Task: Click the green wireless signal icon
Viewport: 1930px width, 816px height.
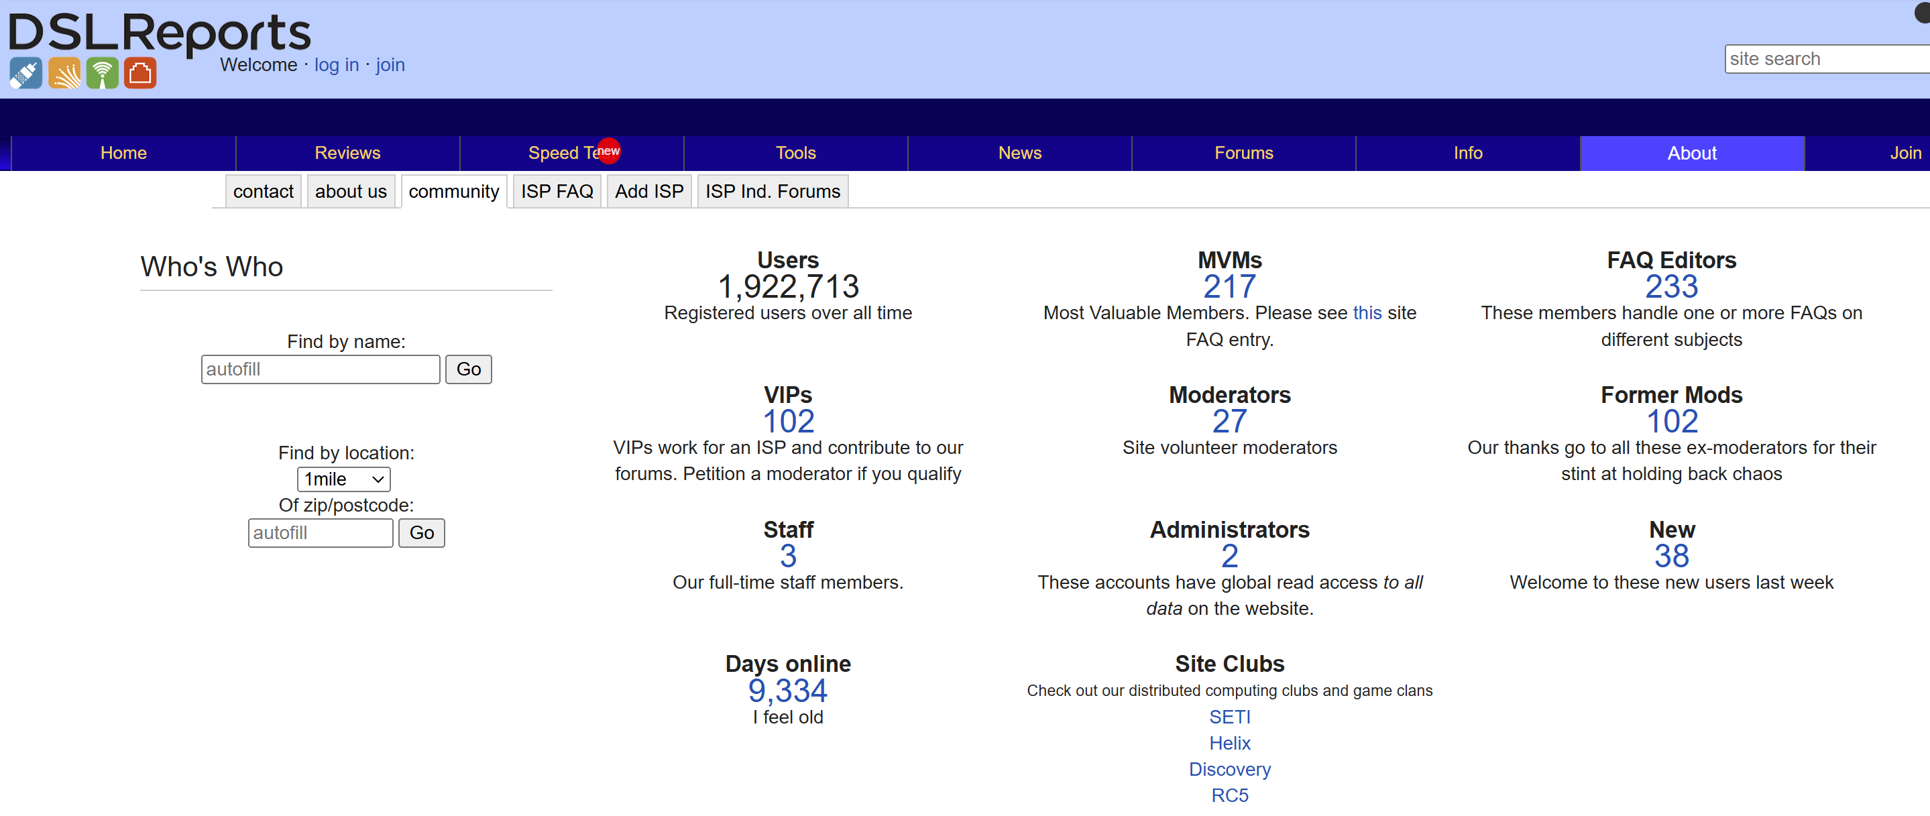Action: click(x=103, y=74)
